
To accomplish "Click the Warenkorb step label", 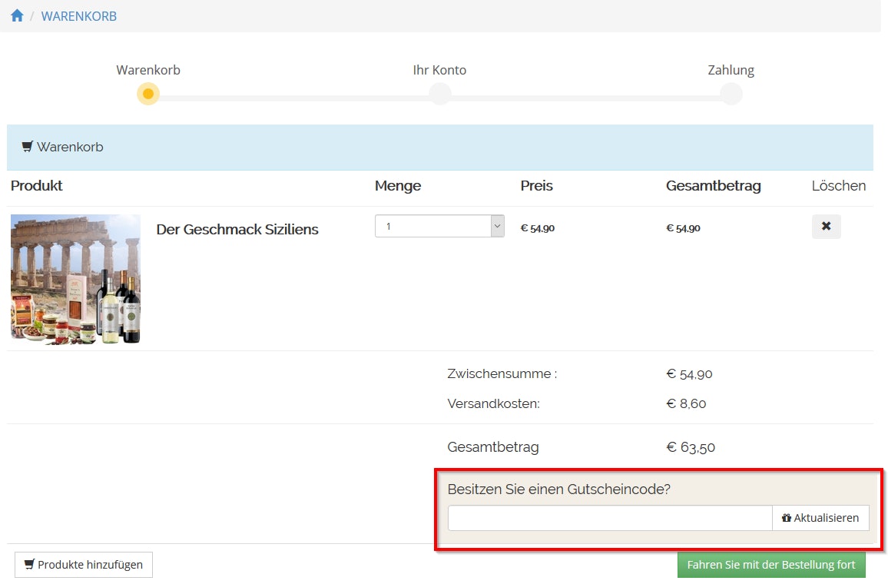I will click(148, 70).
